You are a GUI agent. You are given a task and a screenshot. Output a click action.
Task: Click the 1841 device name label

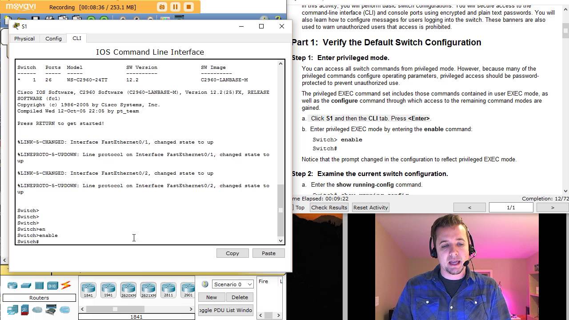[136, 317]
